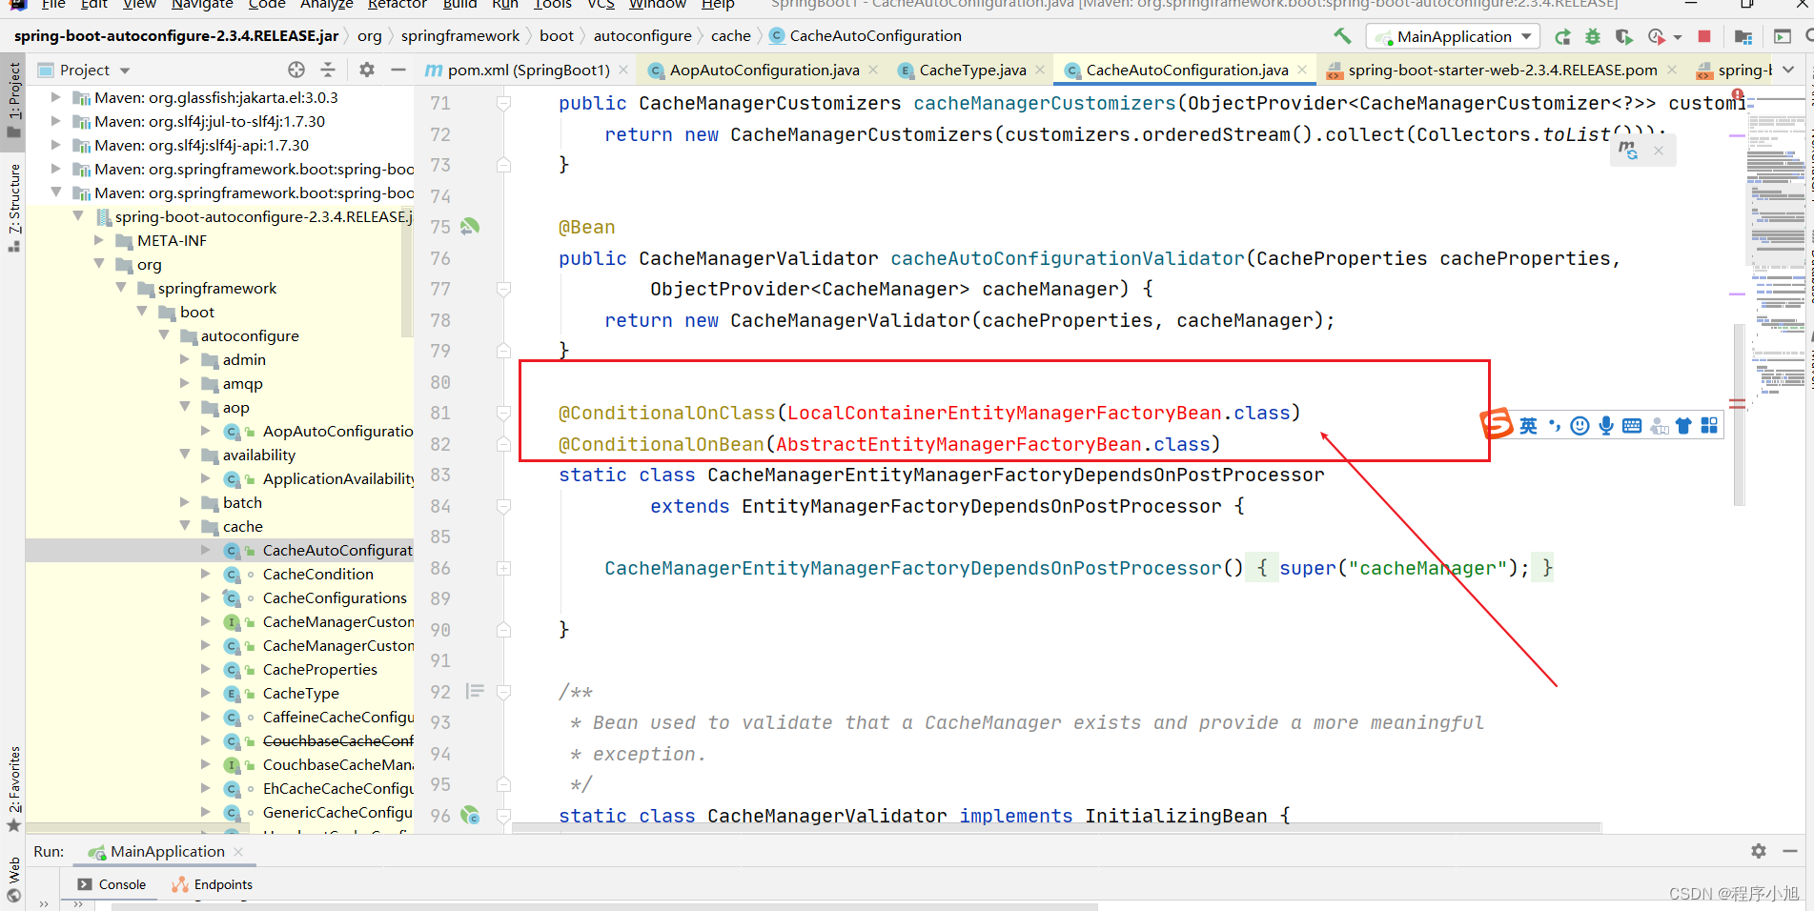Close the floating translate popup
Viewport: 1814px width, 911px height.
click(x=1659, y=151)
